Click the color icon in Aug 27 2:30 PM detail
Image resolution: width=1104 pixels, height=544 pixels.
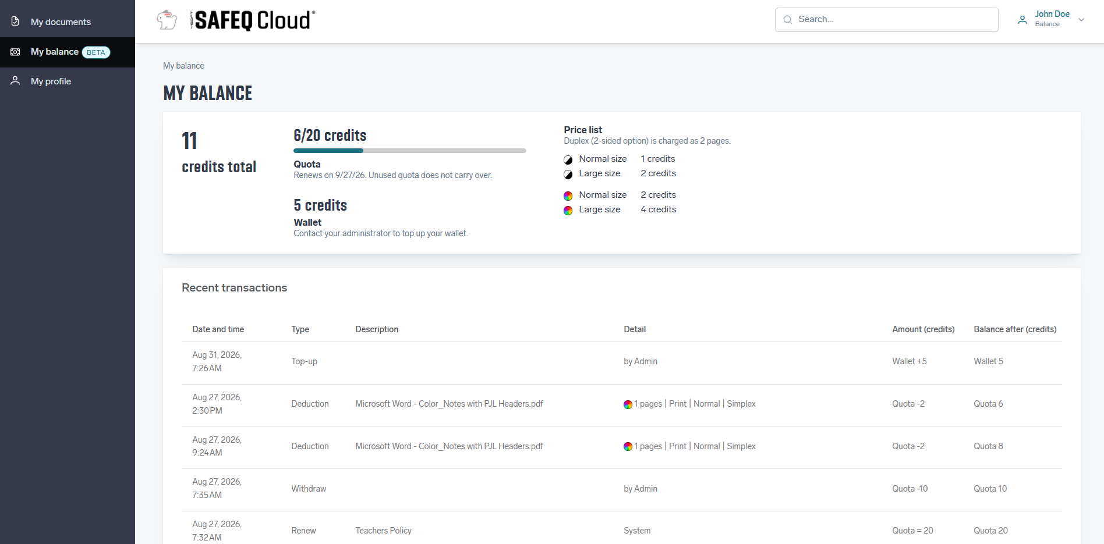pyautogui.click(x=628, y=404)
